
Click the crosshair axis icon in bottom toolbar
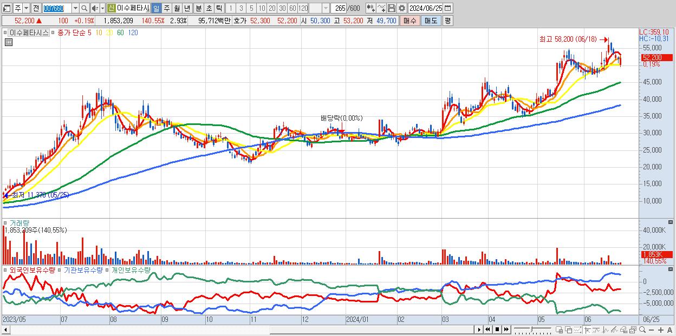587,330
